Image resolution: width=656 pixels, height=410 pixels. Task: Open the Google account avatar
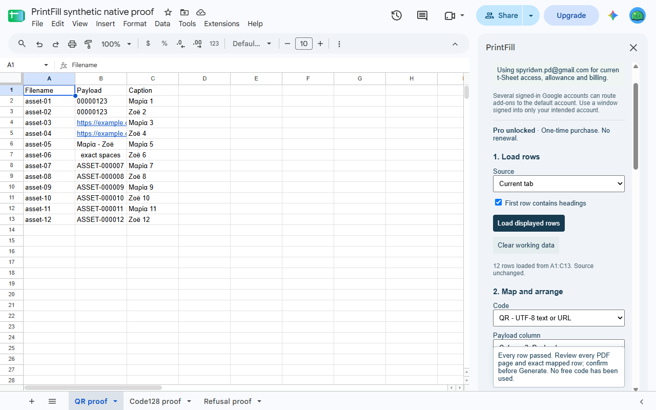[x=638, y=15]
